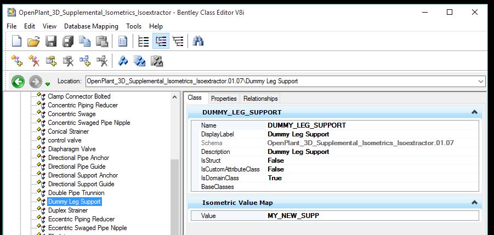Navigate back with the green arrow

[18, 82]
